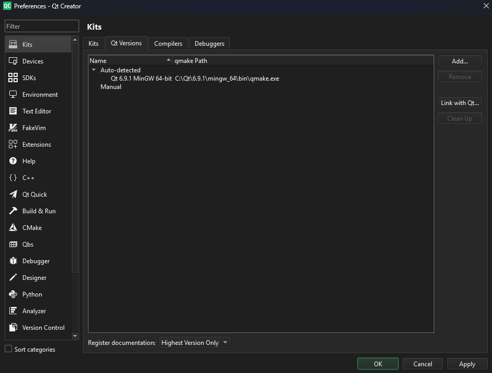492x373 pixels.
Task: Select the Build & Run hammer icon
Action: [x=13, y=211]
